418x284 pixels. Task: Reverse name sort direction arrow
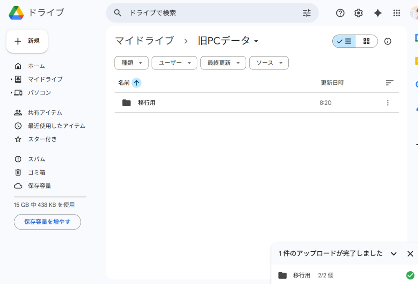point(136,83)
